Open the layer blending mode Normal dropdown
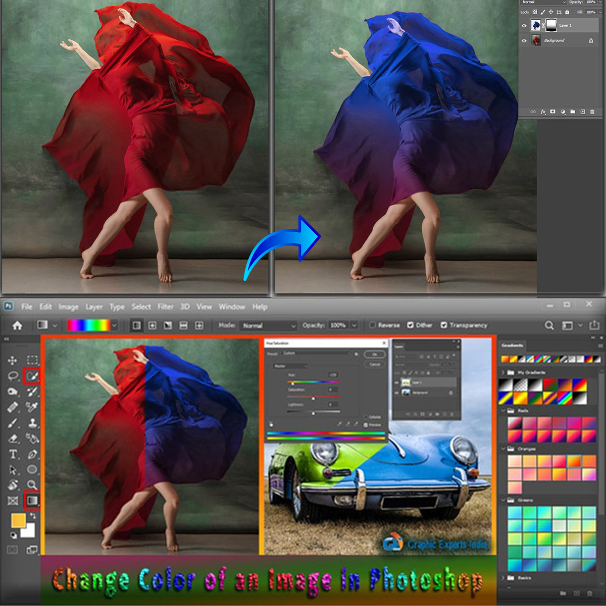Viewport: 606px width, 606px height. pos(543,3)
